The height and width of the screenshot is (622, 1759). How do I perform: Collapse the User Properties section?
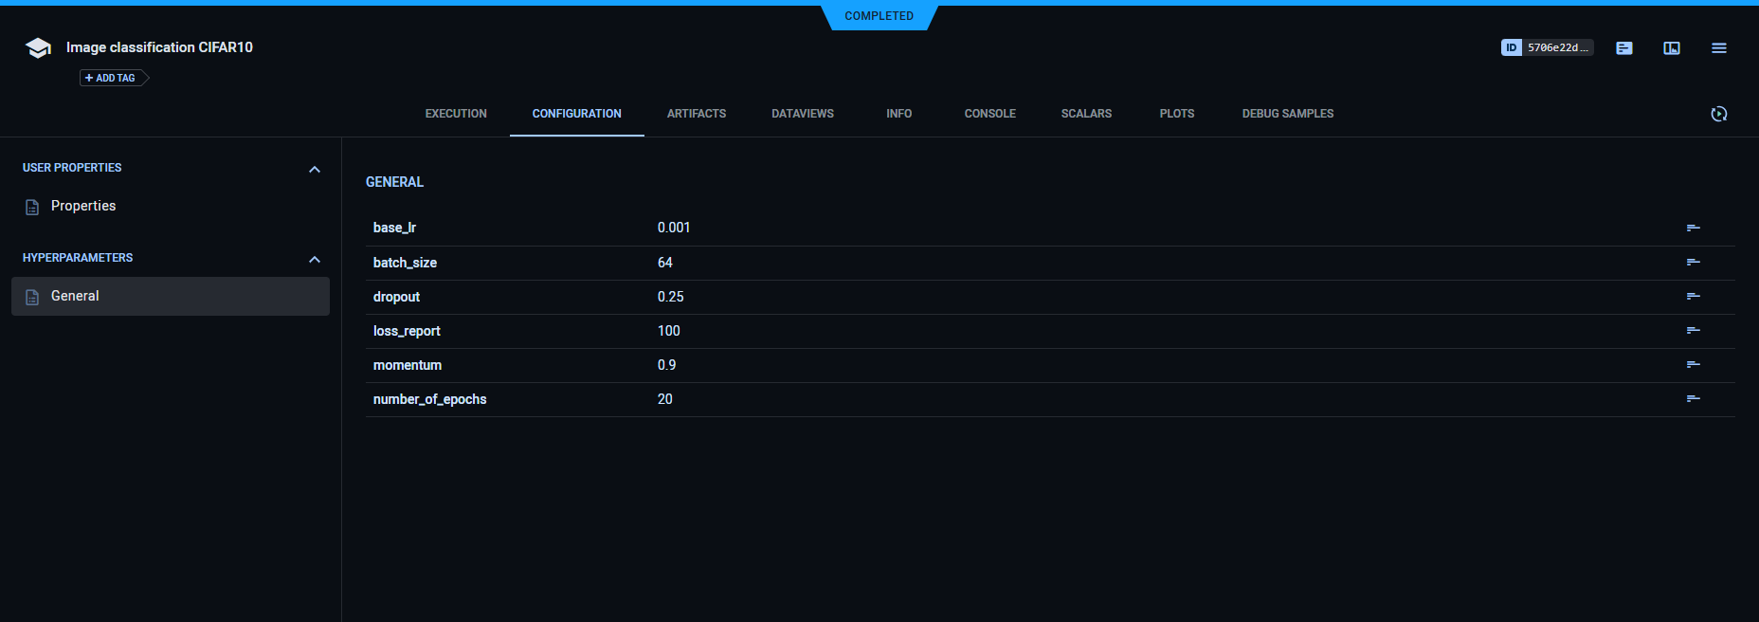click(x=315, y=169)
